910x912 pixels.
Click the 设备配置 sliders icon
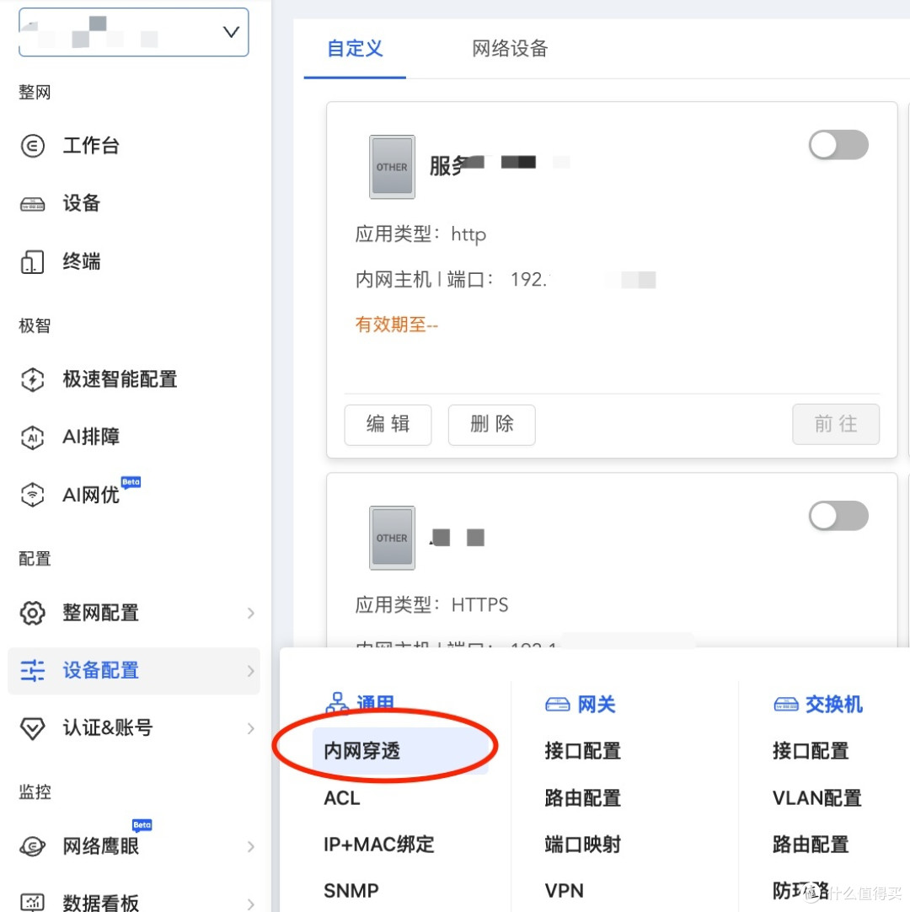pos(33,671)
